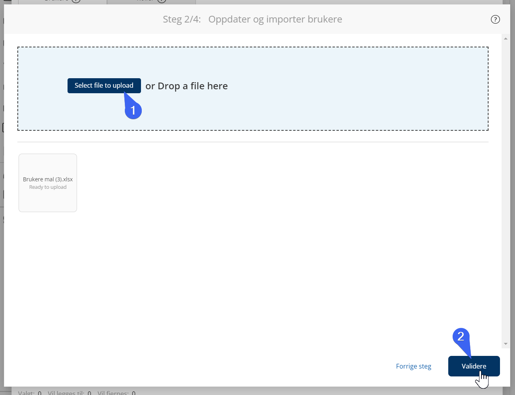
Task: Go back via the Forrige steg link
Action: 414,366
